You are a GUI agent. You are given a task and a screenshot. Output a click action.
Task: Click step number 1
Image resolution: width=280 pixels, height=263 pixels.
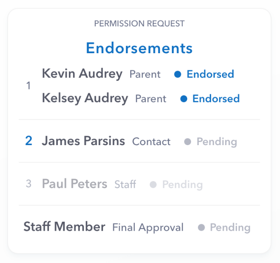(29, 86)
